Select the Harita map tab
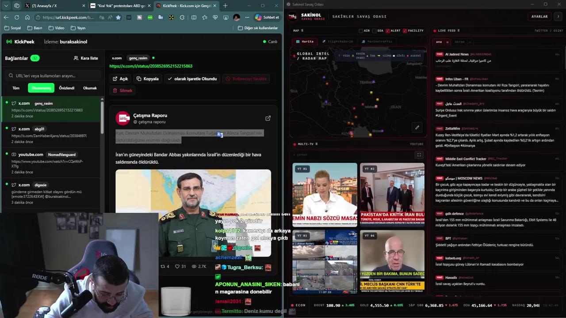566x318 pixels. (304, 42)
